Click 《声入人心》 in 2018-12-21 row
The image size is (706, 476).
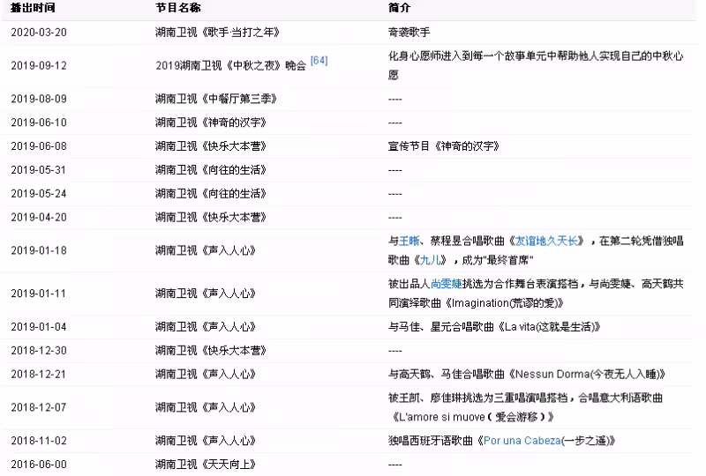[x=228, y=375]
